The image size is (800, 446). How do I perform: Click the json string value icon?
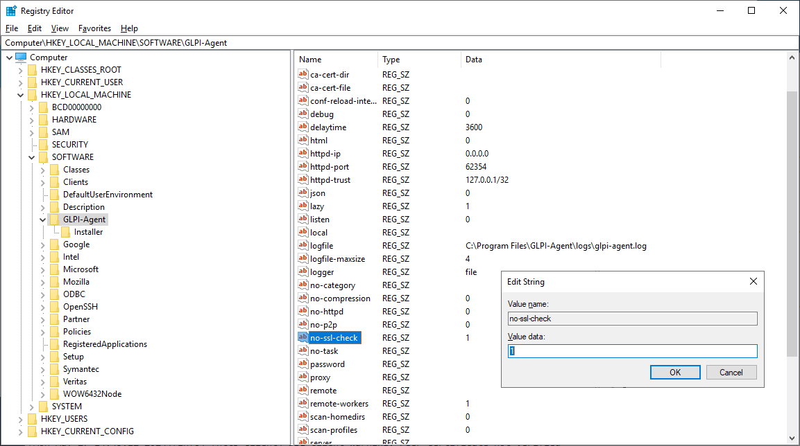tap(303, 193)
